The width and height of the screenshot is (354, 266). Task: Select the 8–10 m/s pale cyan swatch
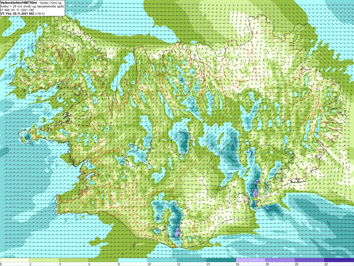coord(133,260)
